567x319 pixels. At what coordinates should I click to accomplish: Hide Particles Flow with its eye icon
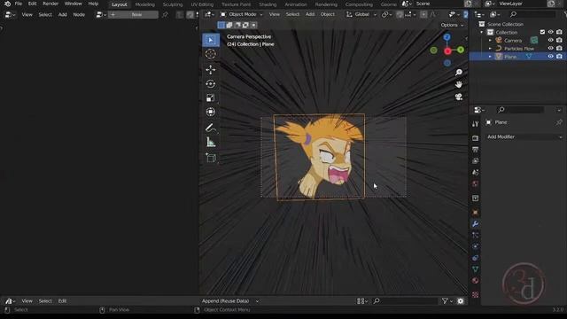point(550,48)
